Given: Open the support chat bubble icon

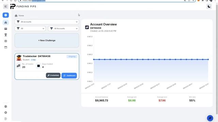Looking at the screenshot, I should tap(210, 118).
